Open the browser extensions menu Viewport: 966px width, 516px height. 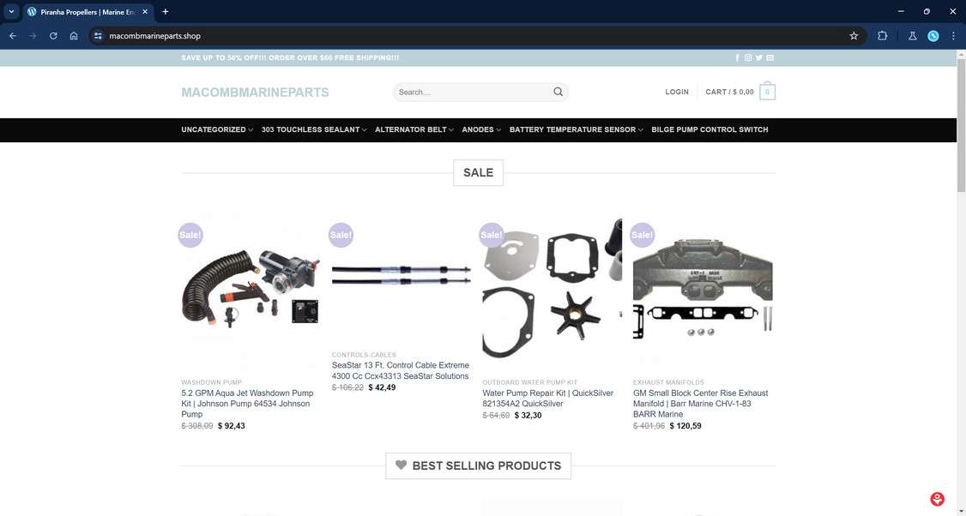coord(882,36)
